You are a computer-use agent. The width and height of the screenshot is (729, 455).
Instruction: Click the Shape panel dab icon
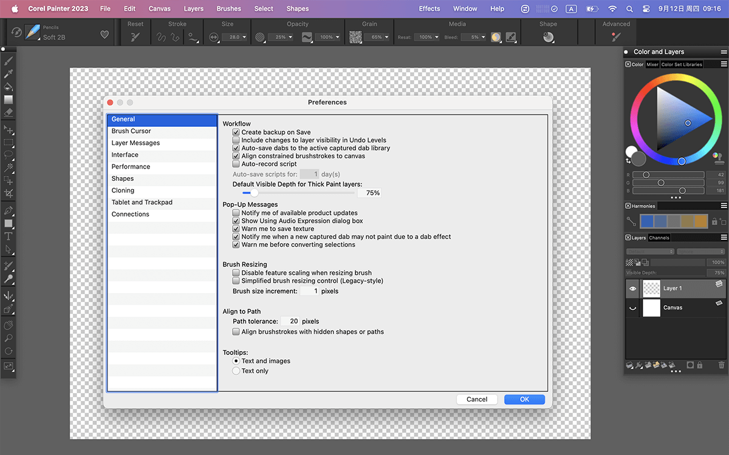pos(549,37)
